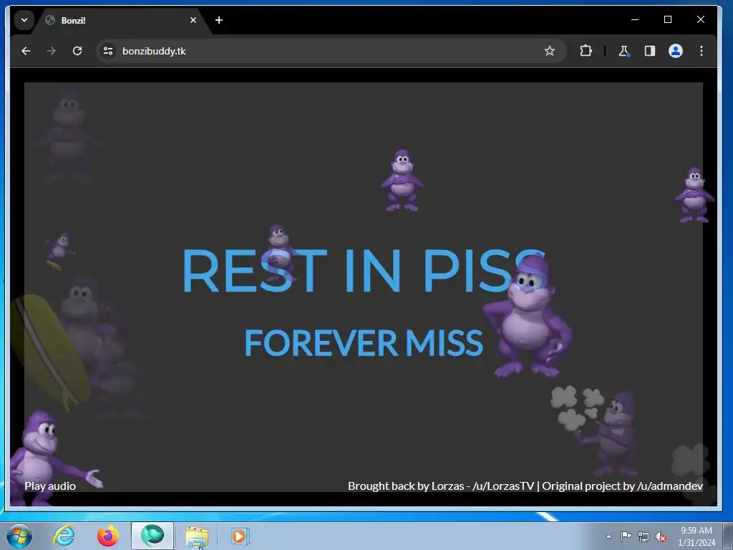Click the FOREVER MISS text
This screenshot has height=550, width=733.
point(364,343)
